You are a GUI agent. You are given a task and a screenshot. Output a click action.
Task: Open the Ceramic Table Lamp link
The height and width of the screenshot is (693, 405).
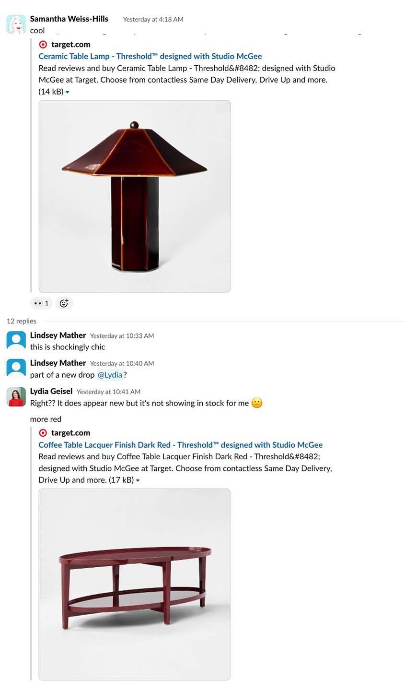pos(150,56)
